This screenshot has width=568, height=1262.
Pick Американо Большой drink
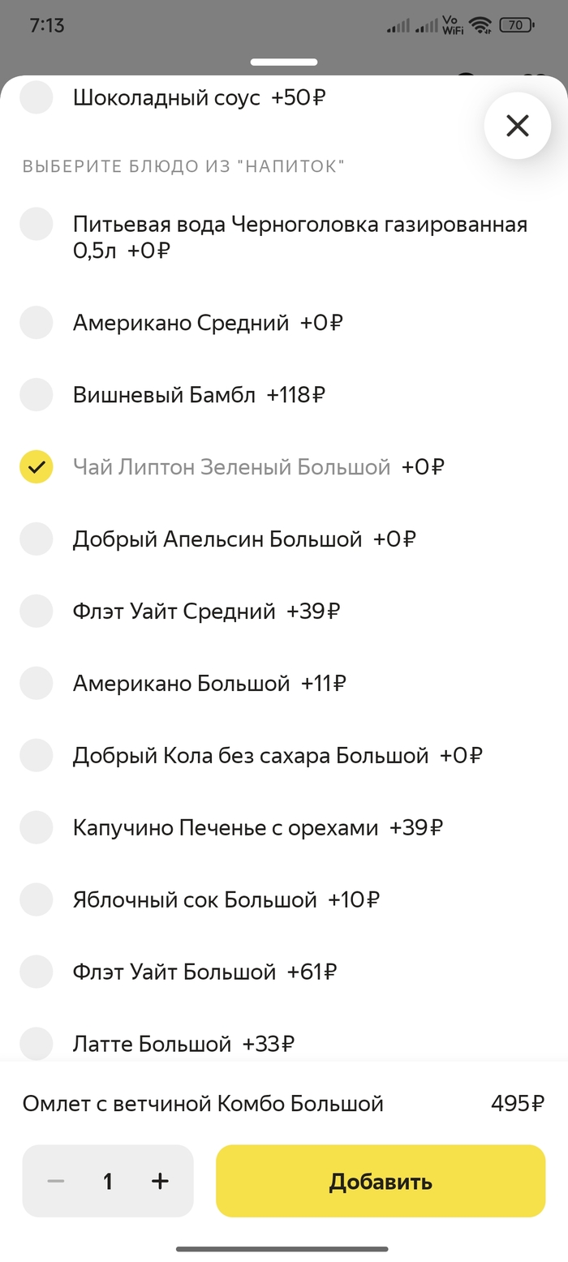(37, 684)
